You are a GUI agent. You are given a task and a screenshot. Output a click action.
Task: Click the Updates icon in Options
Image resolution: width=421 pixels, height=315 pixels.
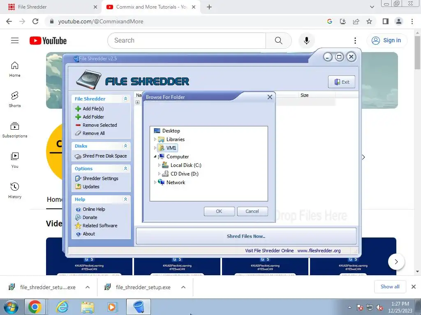[x=78, y=187]
